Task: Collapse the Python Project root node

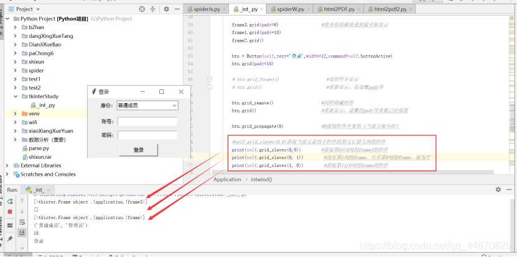Action: (7, 19)
